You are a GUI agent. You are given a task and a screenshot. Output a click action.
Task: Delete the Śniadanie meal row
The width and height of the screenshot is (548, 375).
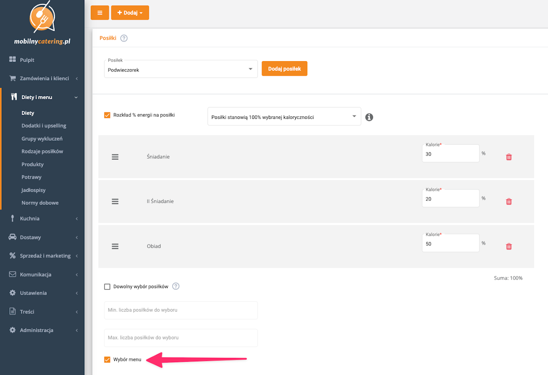point(509,157)
